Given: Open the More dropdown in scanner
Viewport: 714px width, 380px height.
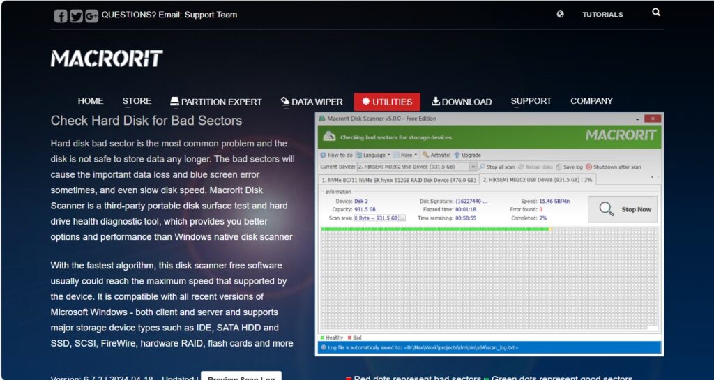Looking at the screenshot, I should click(x=405, y=155).
